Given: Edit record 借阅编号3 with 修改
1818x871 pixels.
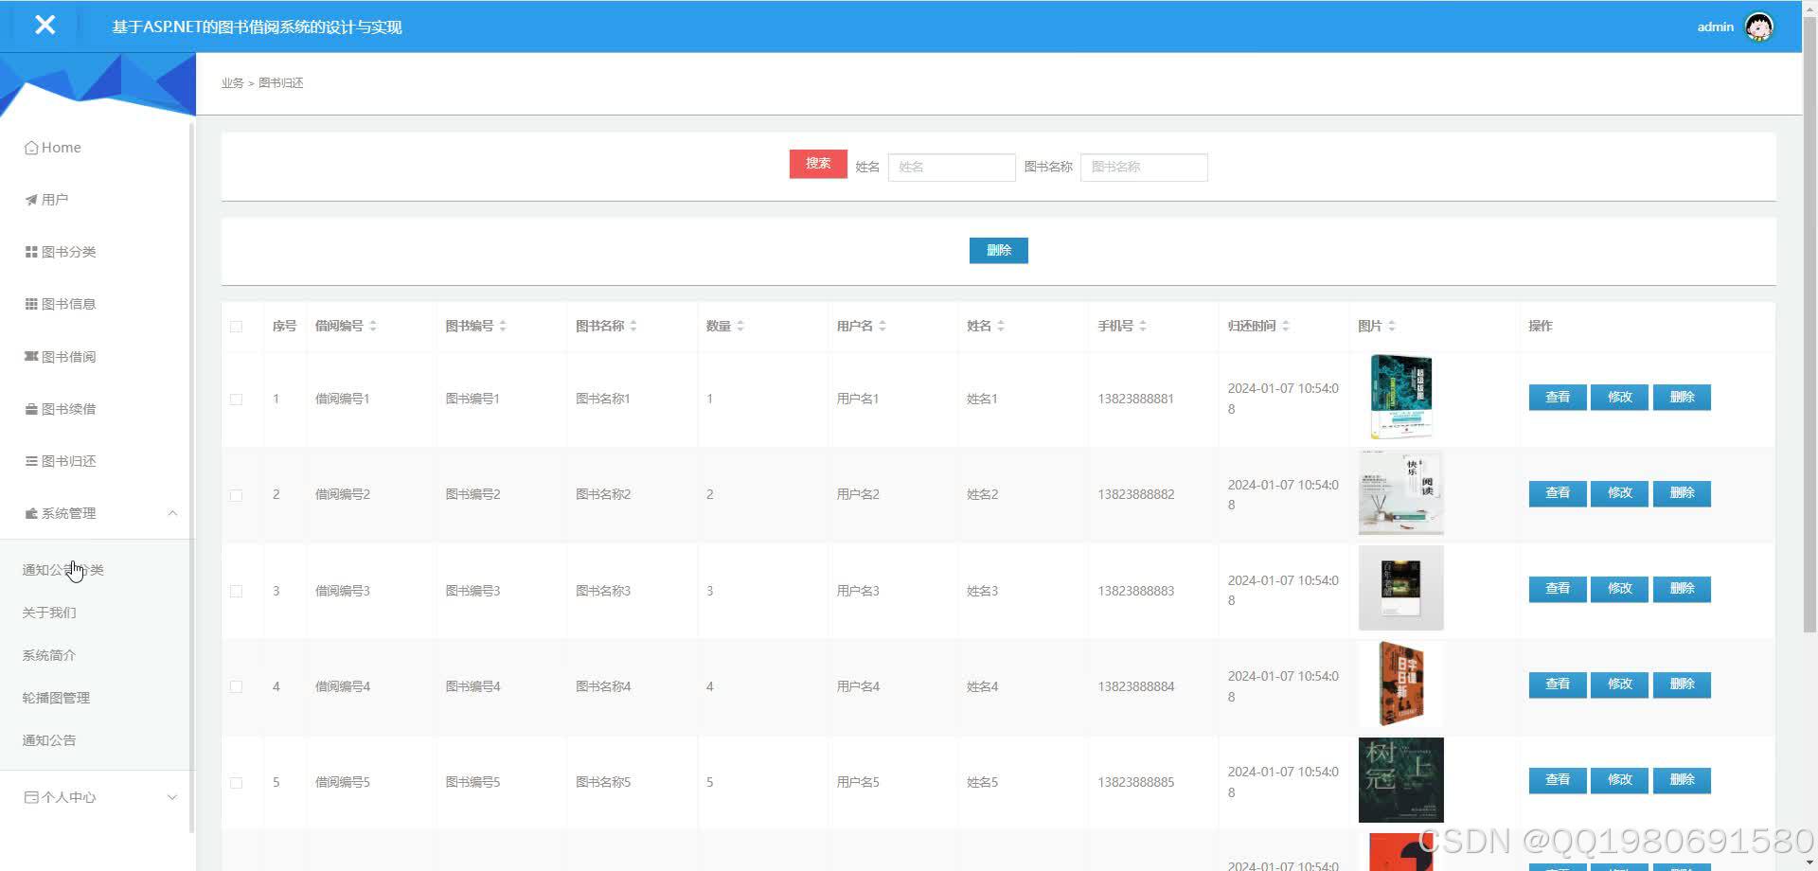Looking at the screenshot, I should pos(1620,589).
